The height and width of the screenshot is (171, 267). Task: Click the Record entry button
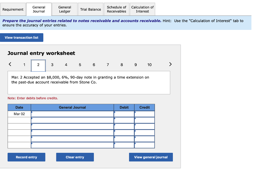(x=26, y=157)
